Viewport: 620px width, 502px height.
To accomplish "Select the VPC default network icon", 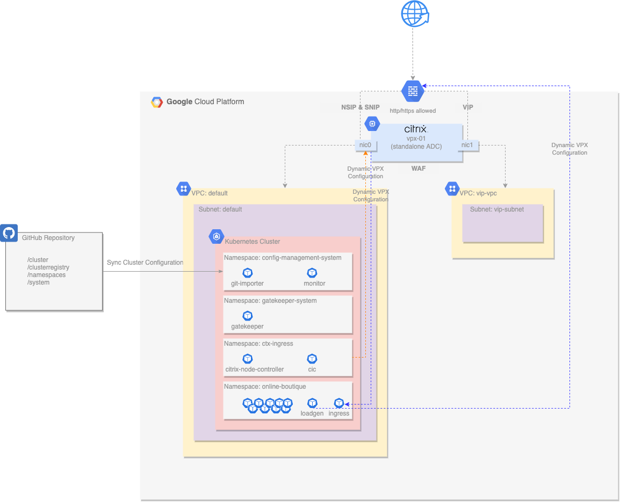I will pyautogui.click(x=183, y=188).
